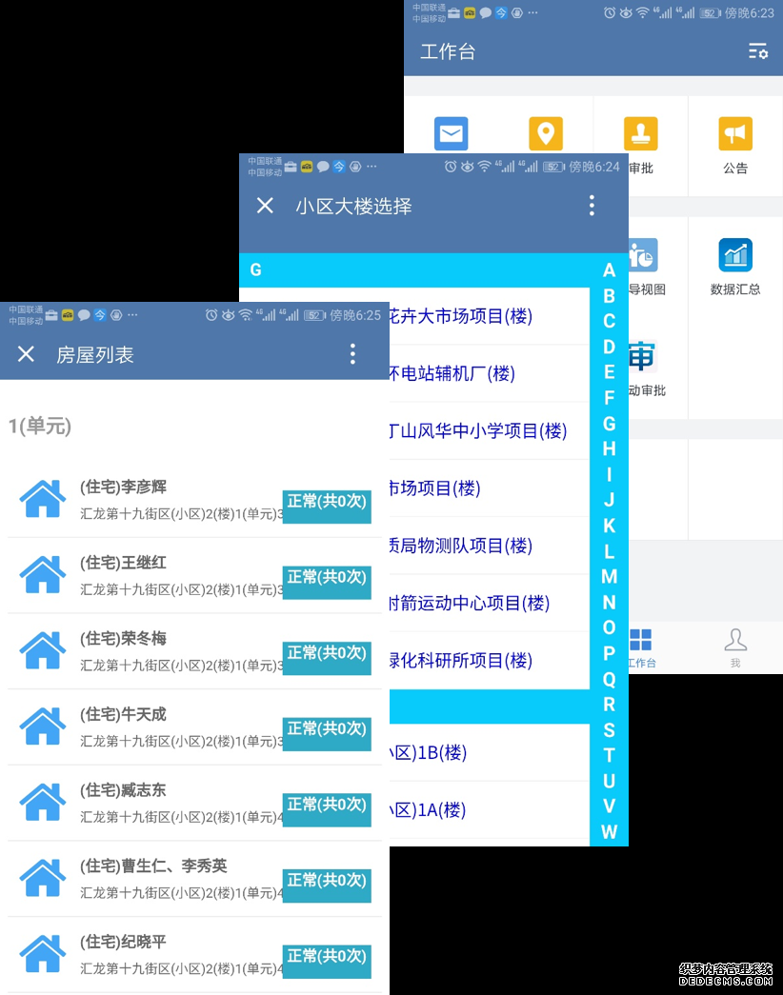Jump to letter M in the index

pos(609,576)
